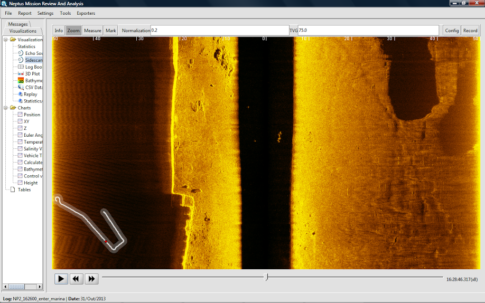This screenshot has height=303, width=485.
Task: Click the Log Book icon
Action: [x=21, y=67]
